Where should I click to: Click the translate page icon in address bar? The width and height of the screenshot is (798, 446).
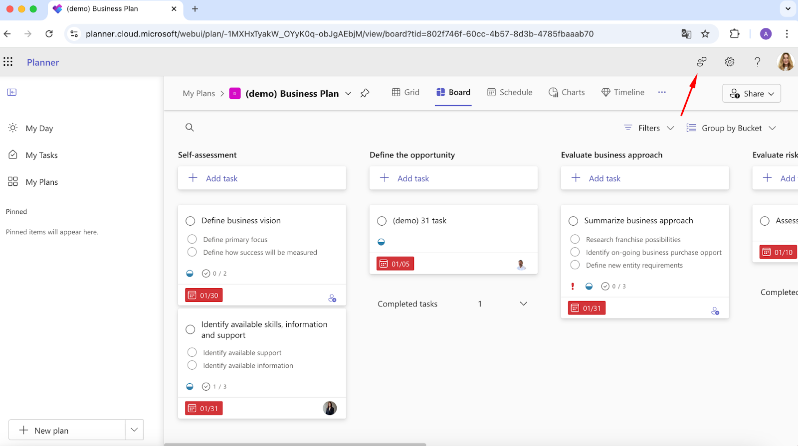pyautogui.click(x=686, y=34)
